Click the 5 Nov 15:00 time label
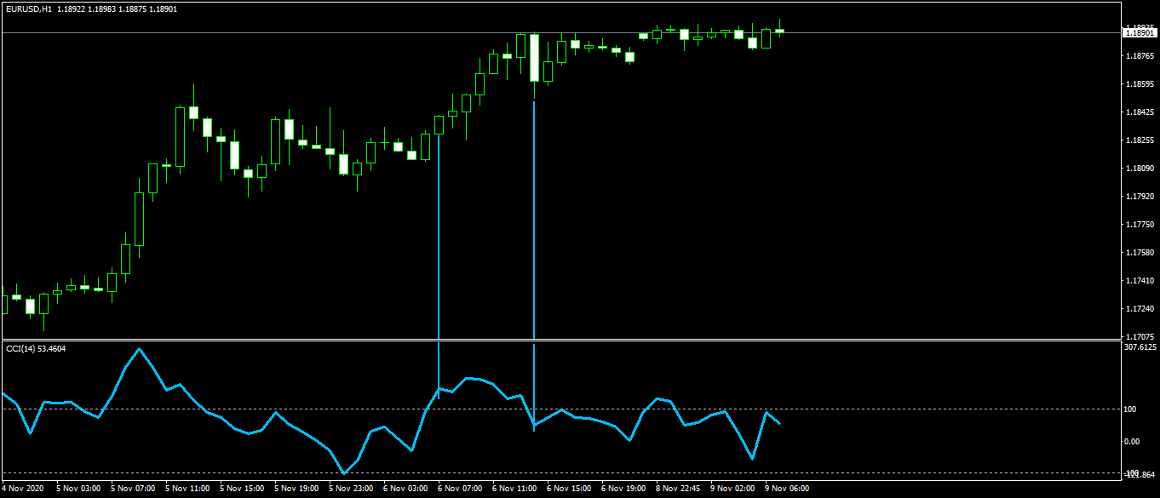The height and width of the screenshot is (498, 1160). [x=242, y=489]
